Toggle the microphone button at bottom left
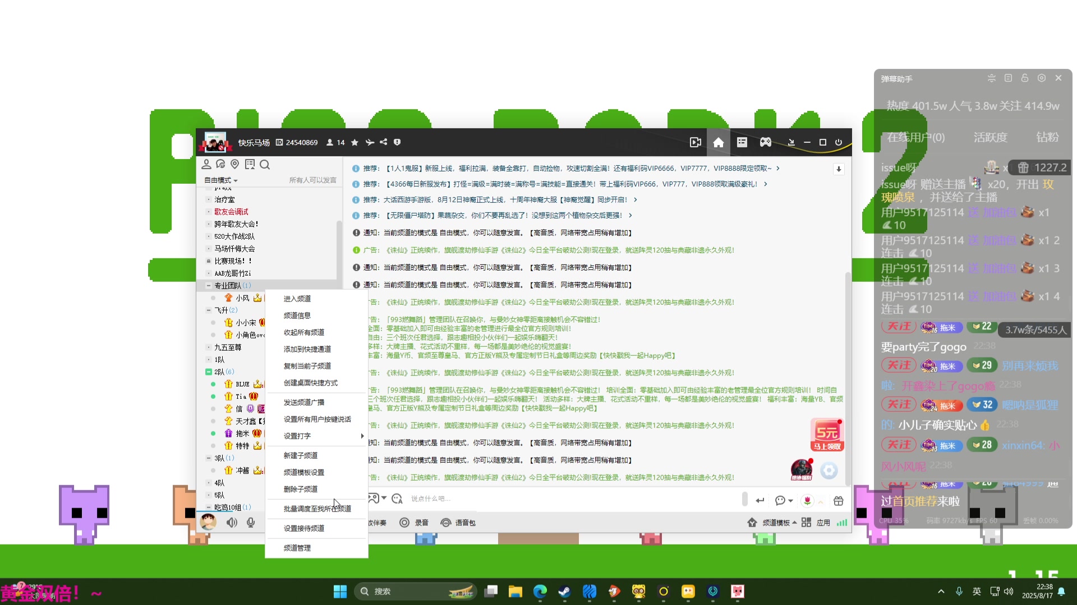 tap(251, 523)
